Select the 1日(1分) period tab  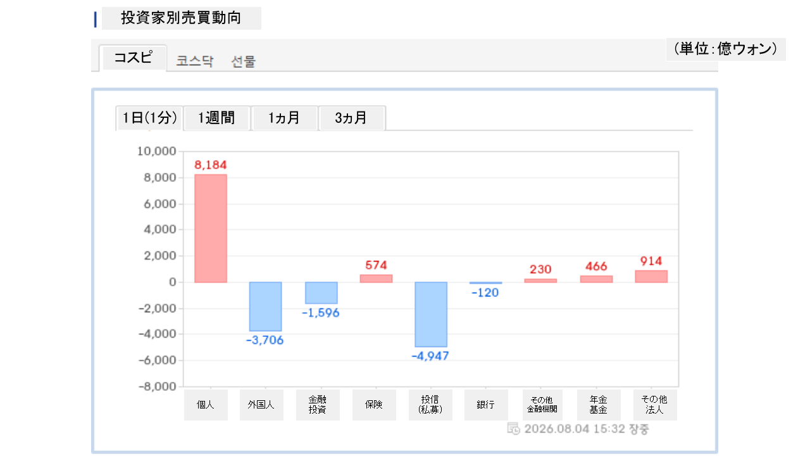(149, 118)
